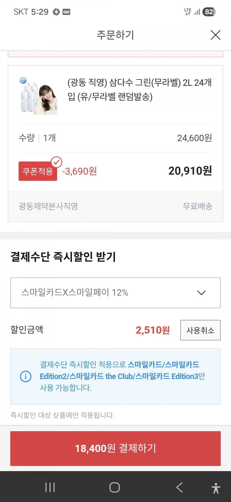Toggle the 쿠폰적용 coupon button

tap(38, 171)
